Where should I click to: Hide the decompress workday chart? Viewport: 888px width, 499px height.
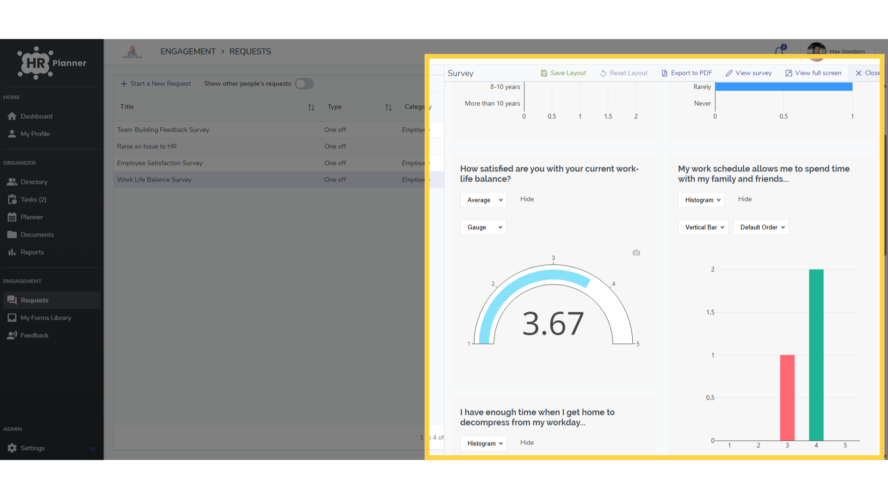click(527, 443)
